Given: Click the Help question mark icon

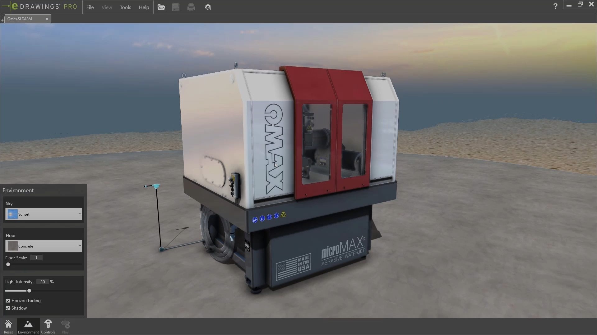Looking at the screenshot, I should [556, 6].
